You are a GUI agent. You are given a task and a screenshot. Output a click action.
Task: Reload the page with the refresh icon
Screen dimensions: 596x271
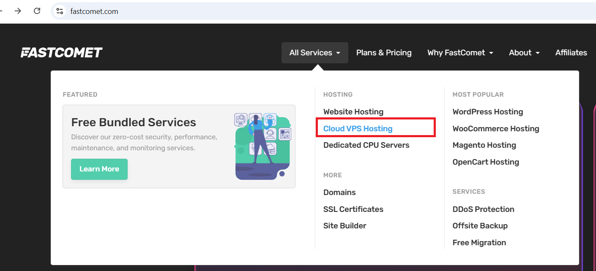(x=37, y=11)
